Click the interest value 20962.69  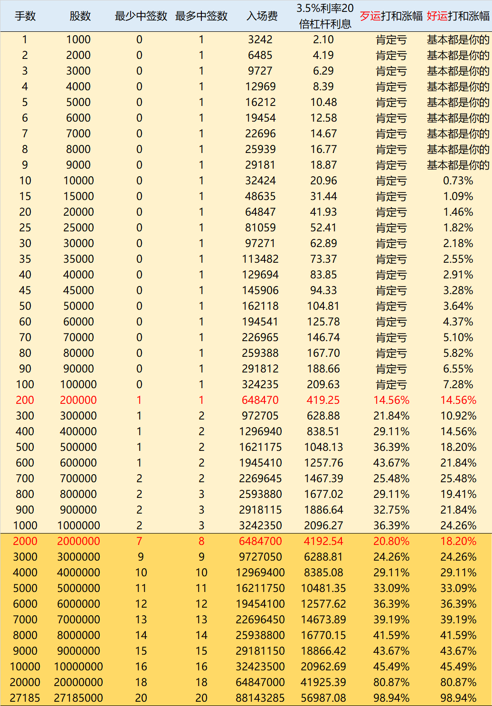(323, 667)
